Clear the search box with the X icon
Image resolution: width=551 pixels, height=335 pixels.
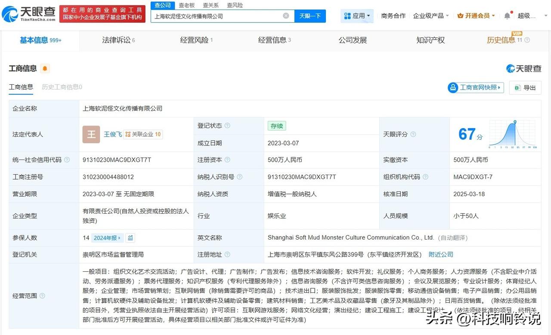286,16
